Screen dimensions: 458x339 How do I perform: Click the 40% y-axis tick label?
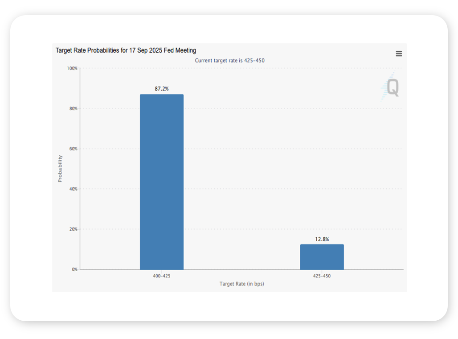(74, 189)
